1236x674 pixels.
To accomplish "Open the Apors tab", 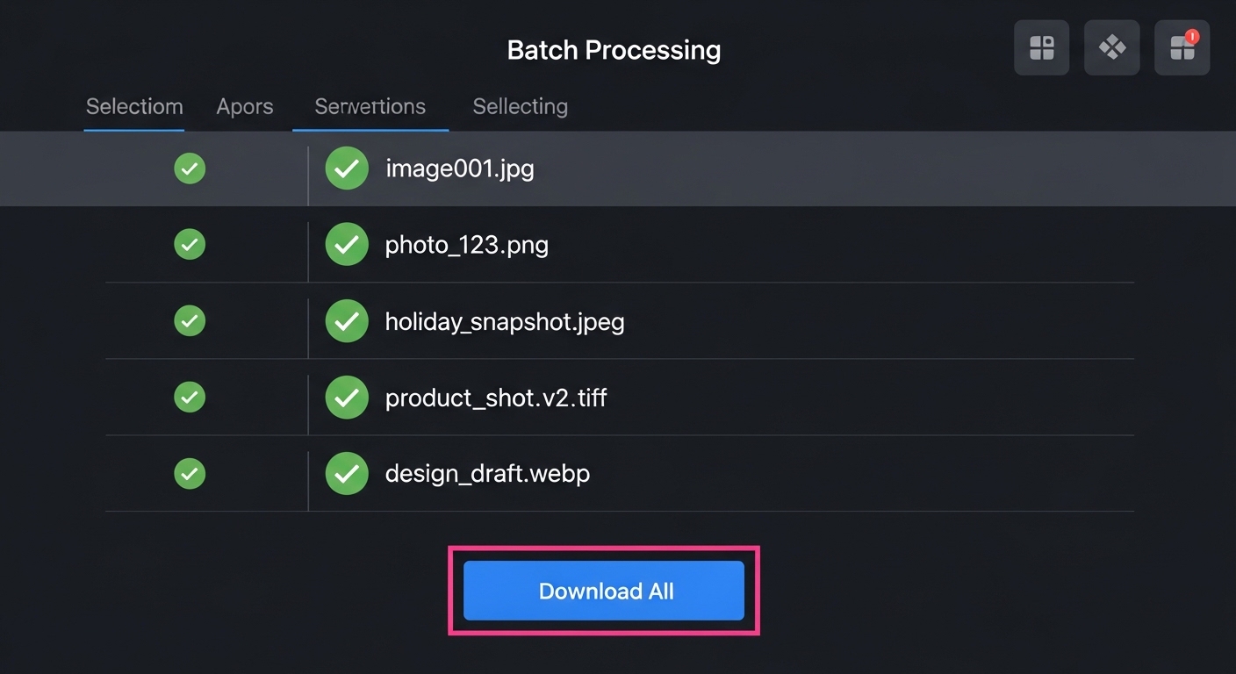I will pyautogui.click(x=245, y=107).
